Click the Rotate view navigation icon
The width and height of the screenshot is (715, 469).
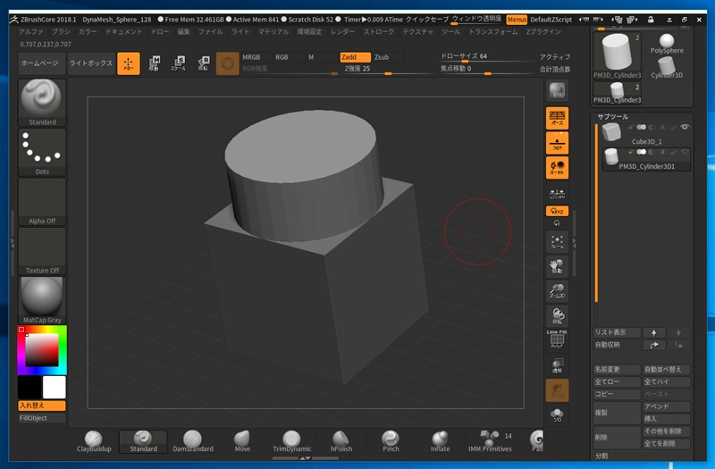(x=557, y=315)
